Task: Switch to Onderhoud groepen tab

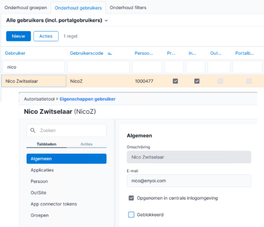Action: coord(26,7)
